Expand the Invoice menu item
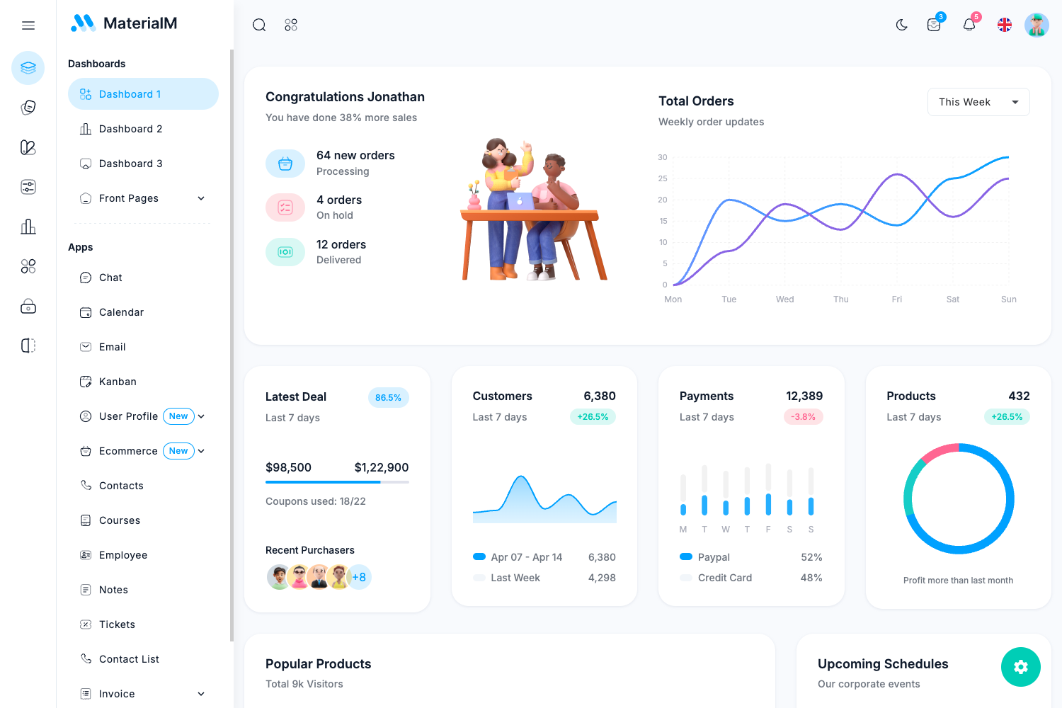 click(x=142, y=693)
